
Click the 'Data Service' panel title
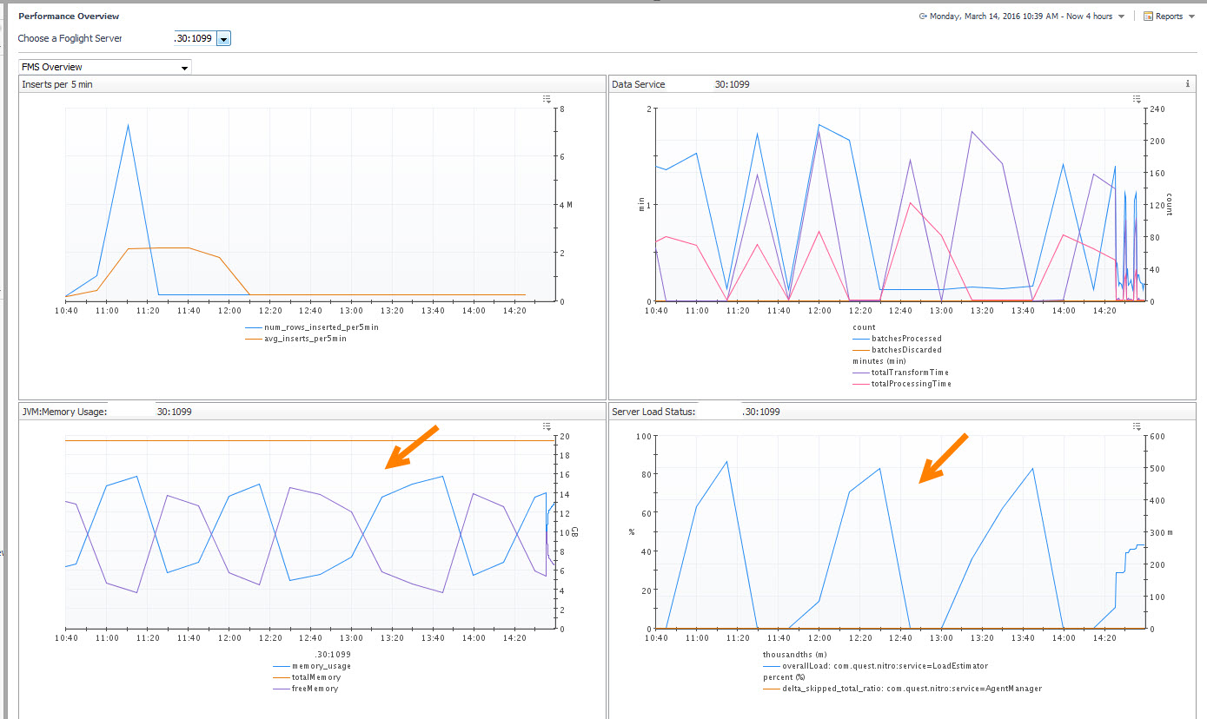639,84
